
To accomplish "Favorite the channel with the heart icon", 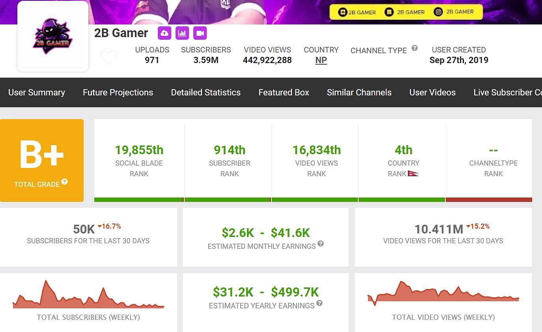I will [108, 58].
